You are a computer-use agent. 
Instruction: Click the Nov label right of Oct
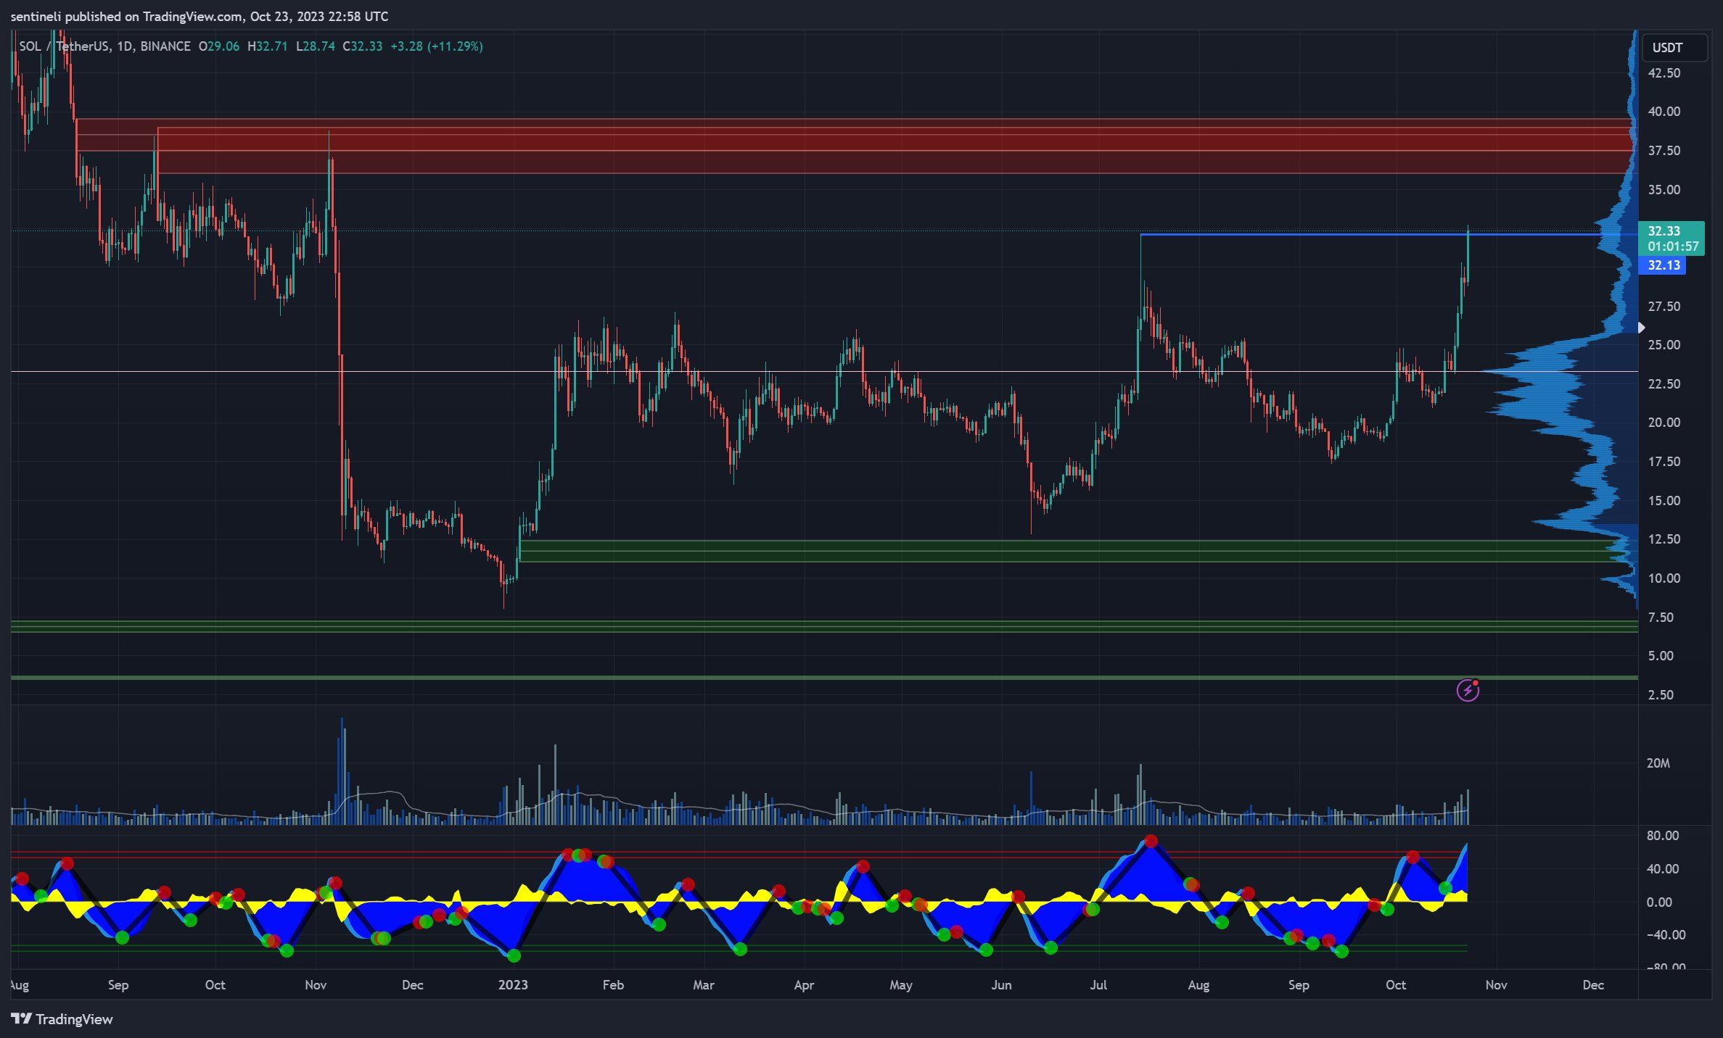click(1496, 985)
